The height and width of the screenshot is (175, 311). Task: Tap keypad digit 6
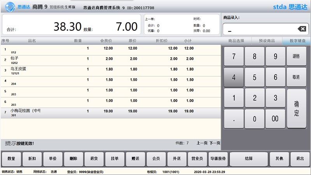(276, 77)
